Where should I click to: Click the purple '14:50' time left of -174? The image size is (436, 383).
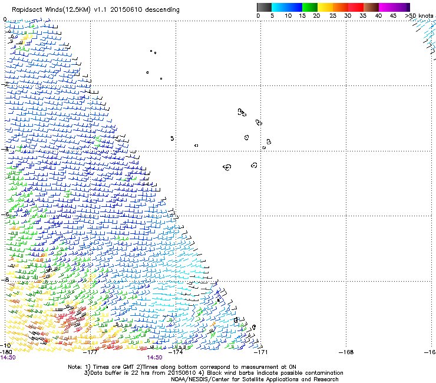tap(154, 358)
